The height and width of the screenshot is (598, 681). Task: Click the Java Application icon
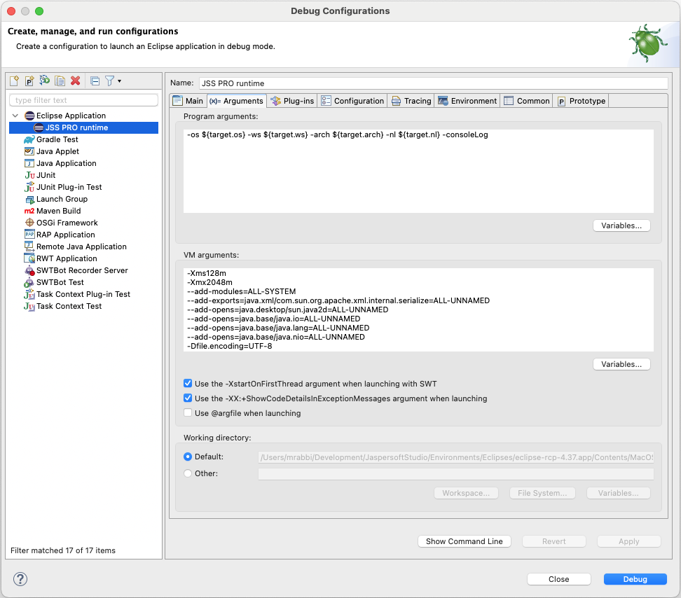[29, 163]
